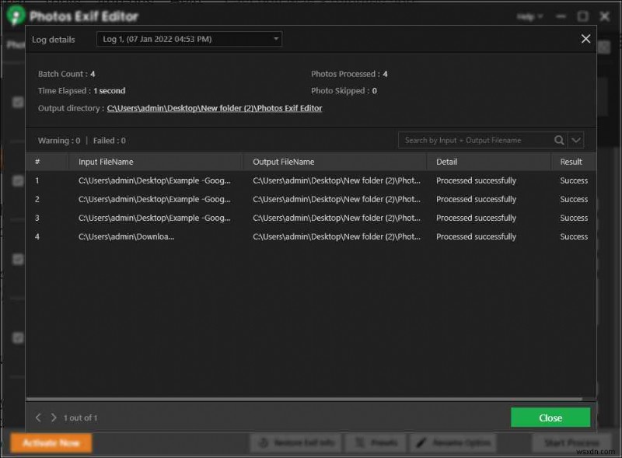Select row 2 input file name

click(154, 199)
